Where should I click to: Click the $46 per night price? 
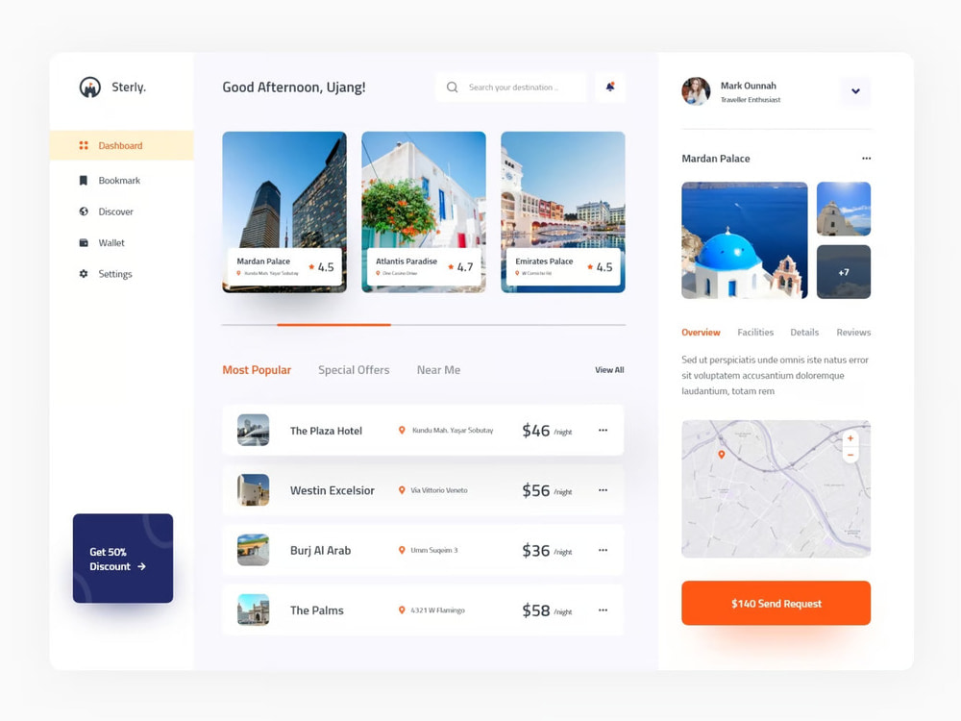pyautogui.click(x=547, y=431)
